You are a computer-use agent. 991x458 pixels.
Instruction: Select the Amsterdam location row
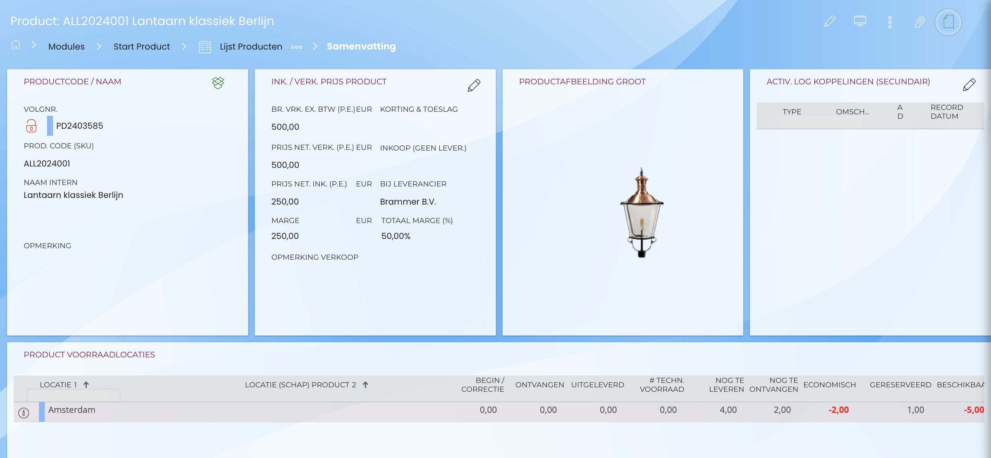coord(498,412)
